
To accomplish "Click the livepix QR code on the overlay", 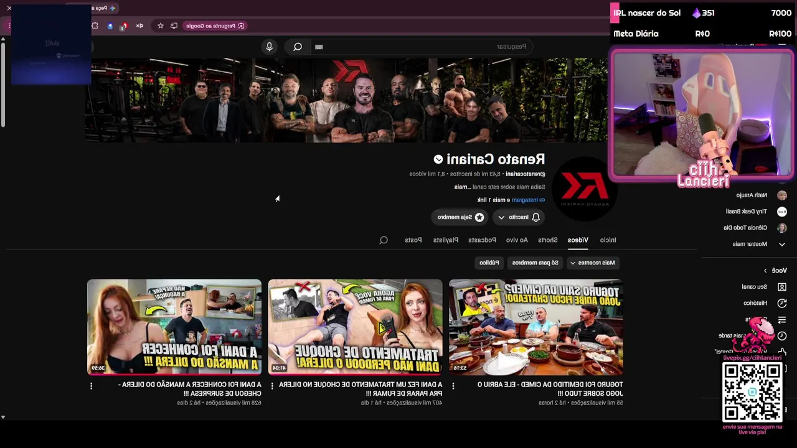I will 752,392.
